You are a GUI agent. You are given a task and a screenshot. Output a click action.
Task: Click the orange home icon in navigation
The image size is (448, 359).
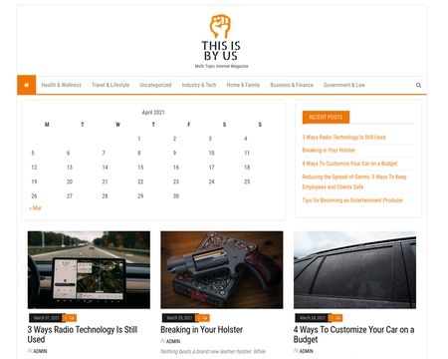[x=26, y=85]
